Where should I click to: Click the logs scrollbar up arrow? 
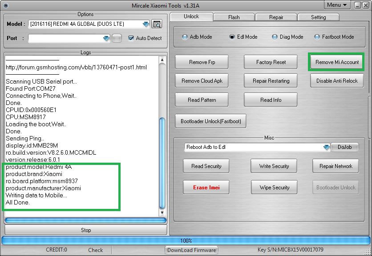(x=162, y=60)
